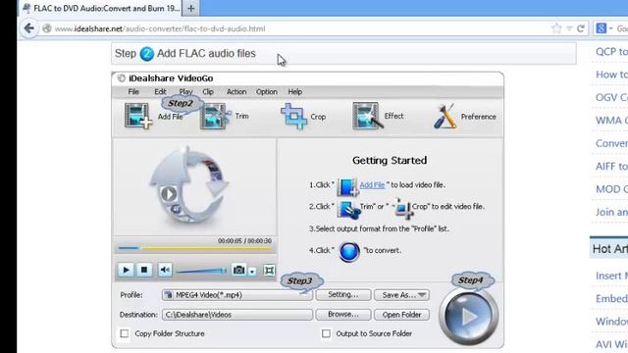
Task: Expand the search engine dropdown arrow
Action: coord(610,28)
